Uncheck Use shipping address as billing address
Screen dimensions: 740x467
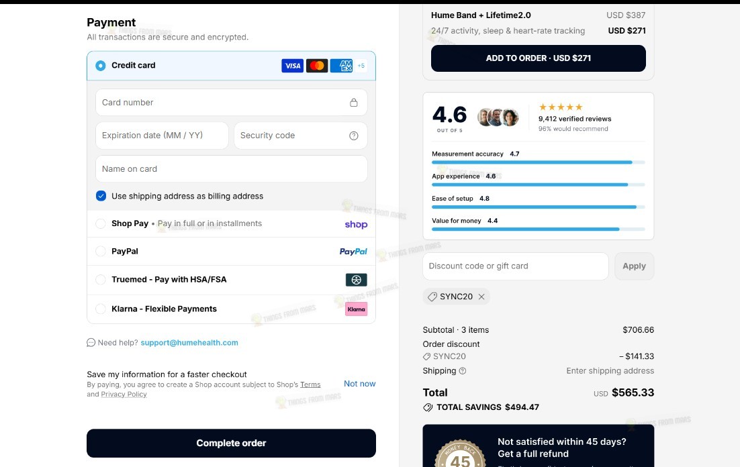[101, 196]
